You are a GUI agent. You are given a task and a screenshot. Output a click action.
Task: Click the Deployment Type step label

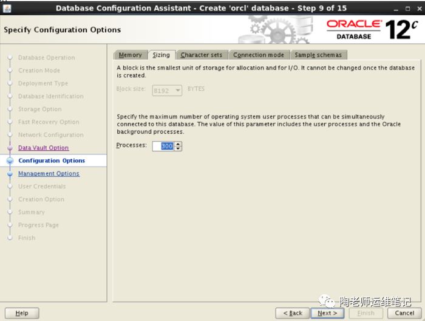[x=43, y=83]
